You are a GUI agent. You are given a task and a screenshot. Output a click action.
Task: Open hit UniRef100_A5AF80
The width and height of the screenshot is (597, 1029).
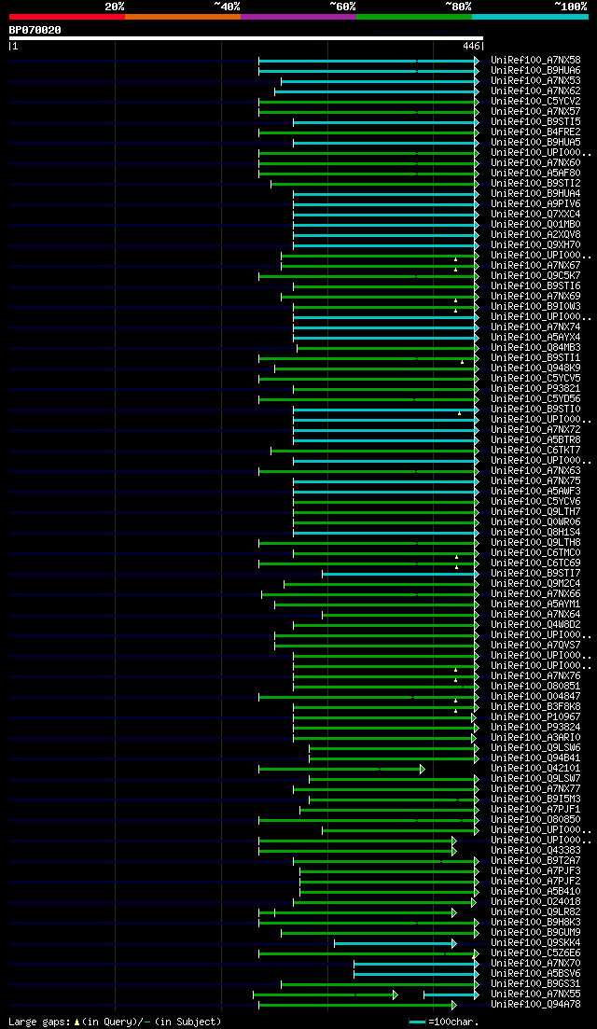tap(535, 174)
